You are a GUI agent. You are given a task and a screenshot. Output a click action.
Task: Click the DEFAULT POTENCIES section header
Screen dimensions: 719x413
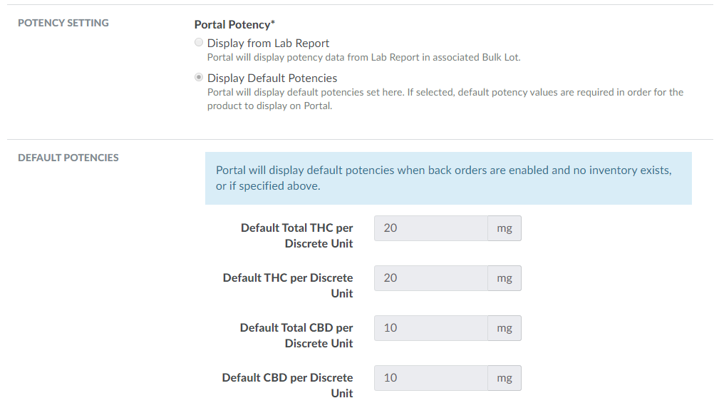click(x=68, y=158)
